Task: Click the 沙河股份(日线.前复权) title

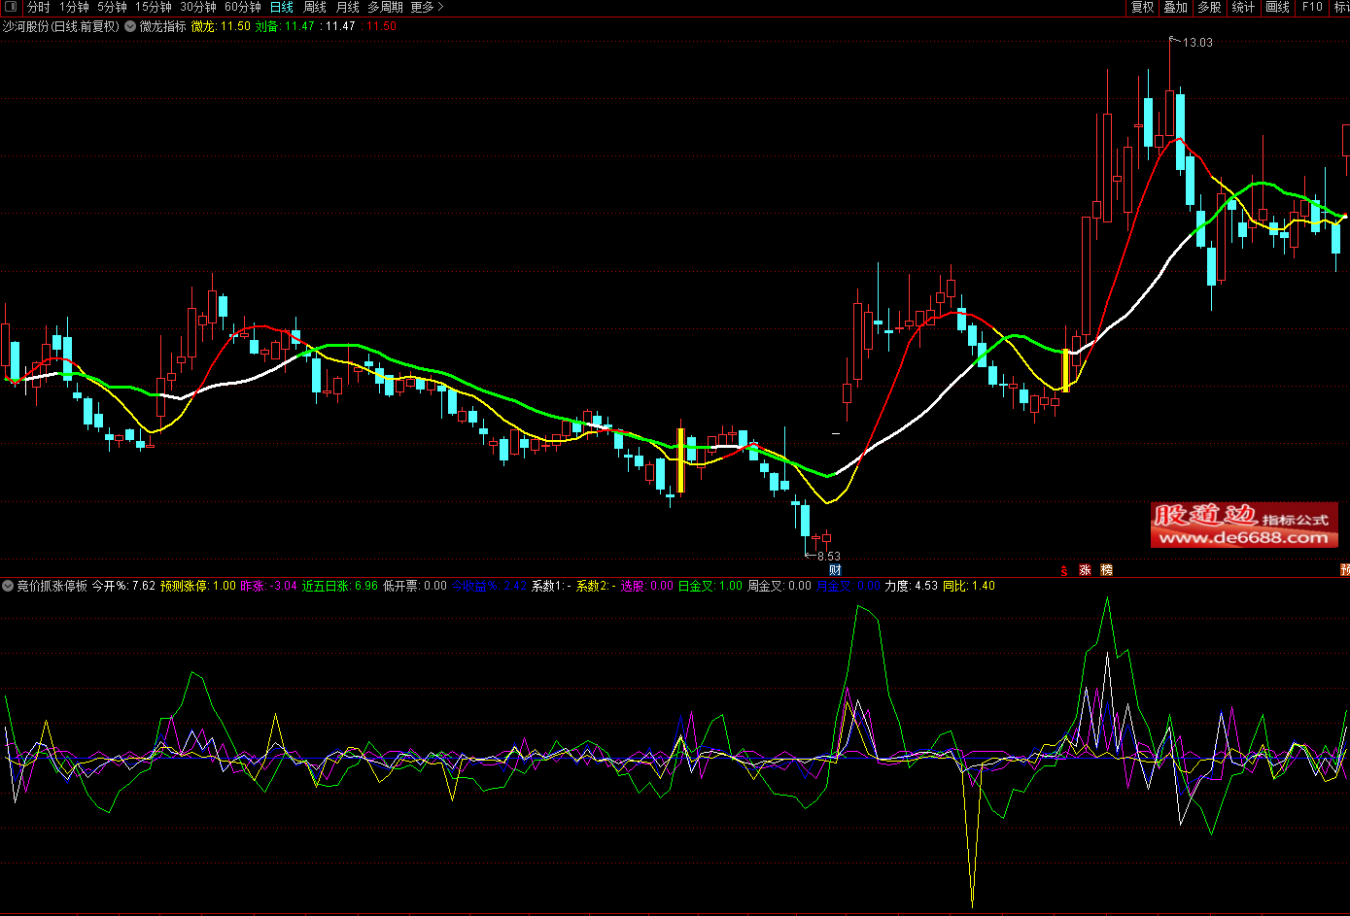Action: pos(60,26)
